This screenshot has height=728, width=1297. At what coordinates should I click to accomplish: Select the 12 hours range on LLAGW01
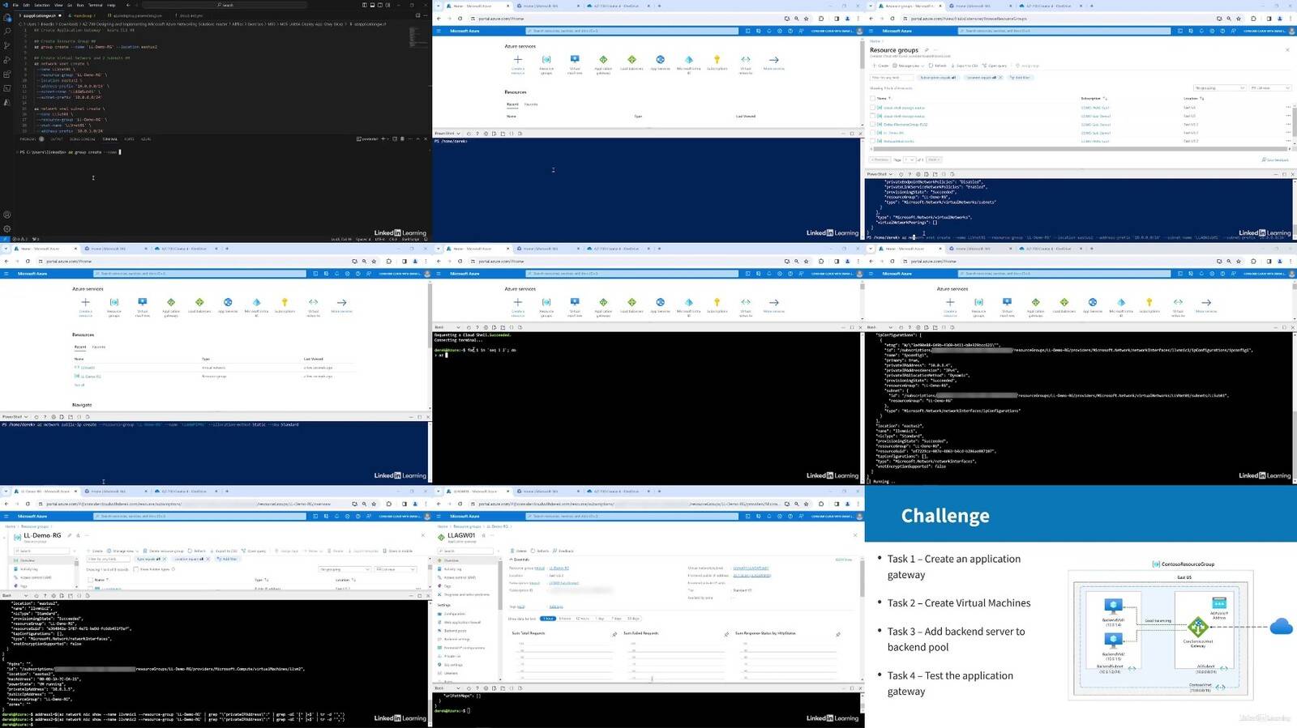tap(583, 619)
